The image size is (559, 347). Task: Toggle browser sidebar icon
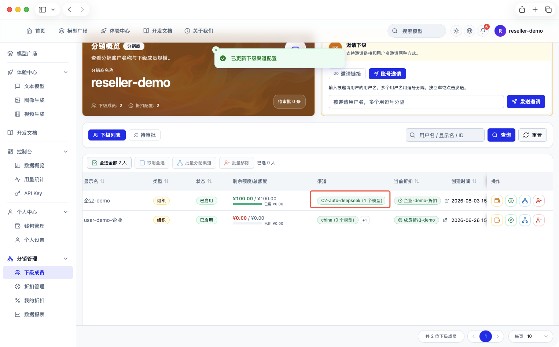[x=43, y=10]
